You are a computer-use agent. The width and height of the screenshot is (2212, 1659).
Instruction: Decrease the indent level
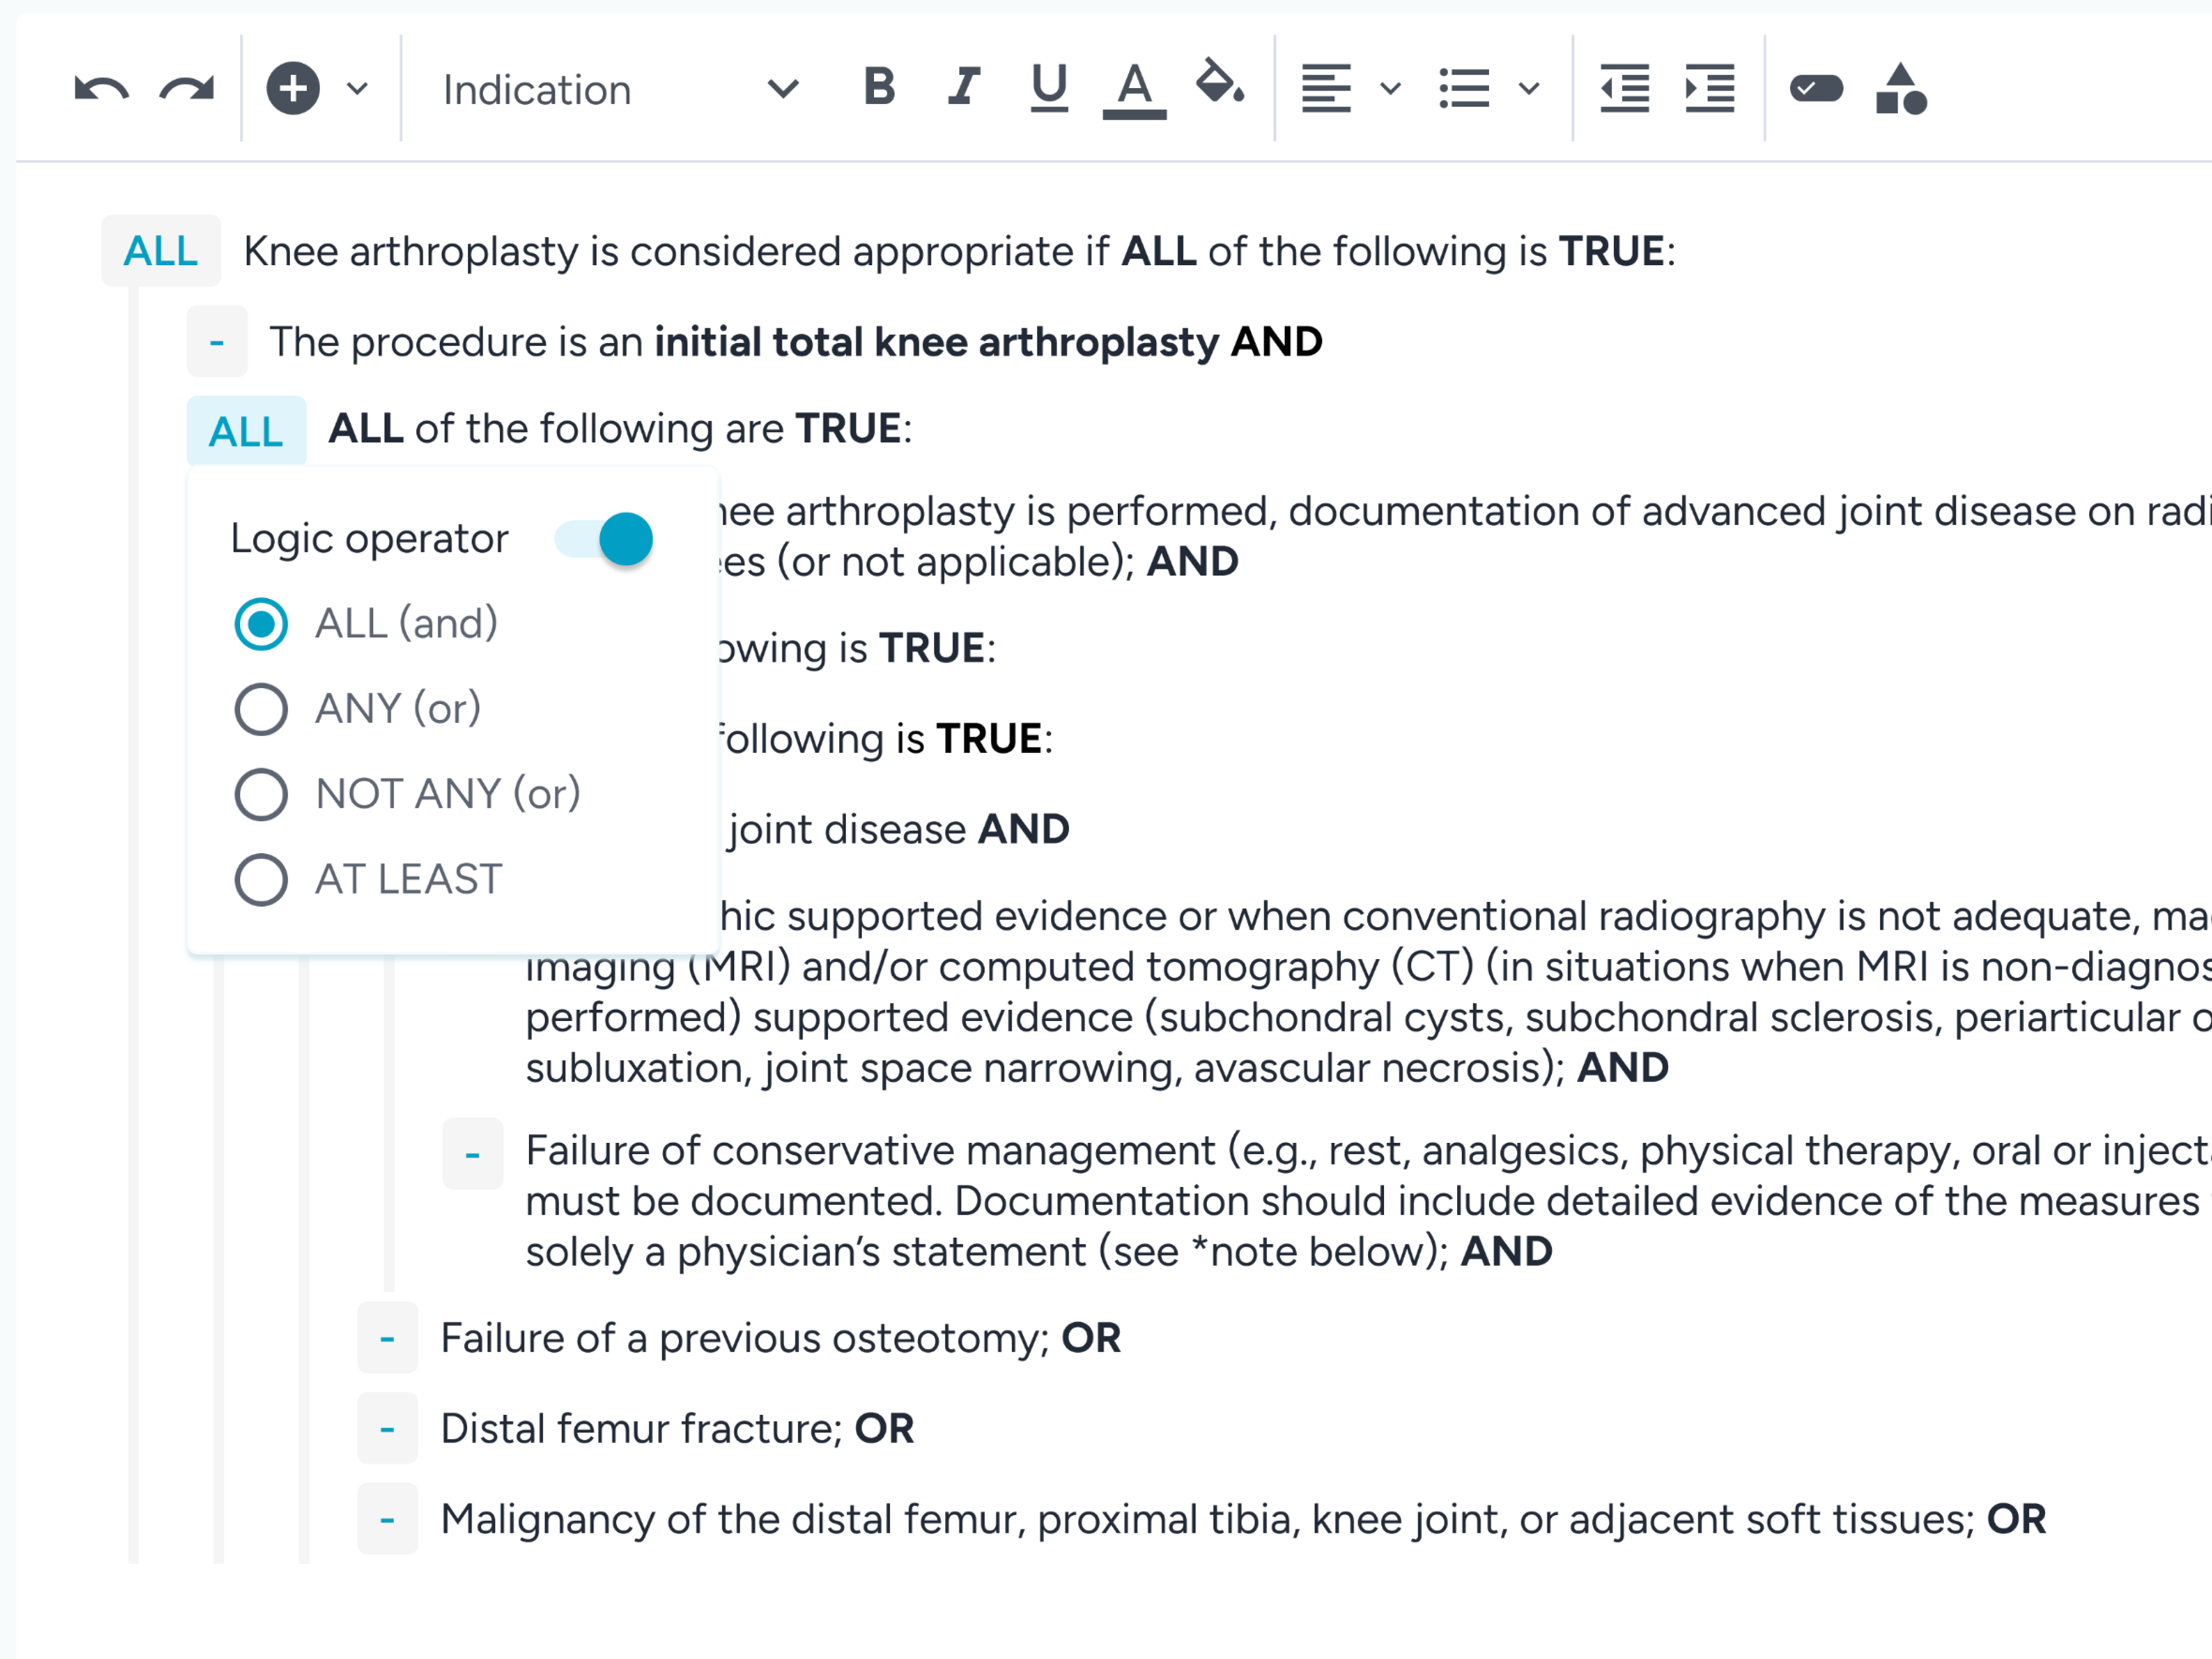1624,89
